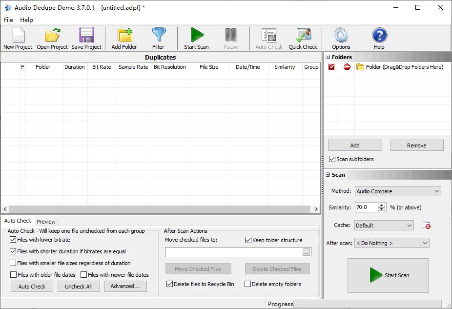Open Advanced... auto check settings

125,286
